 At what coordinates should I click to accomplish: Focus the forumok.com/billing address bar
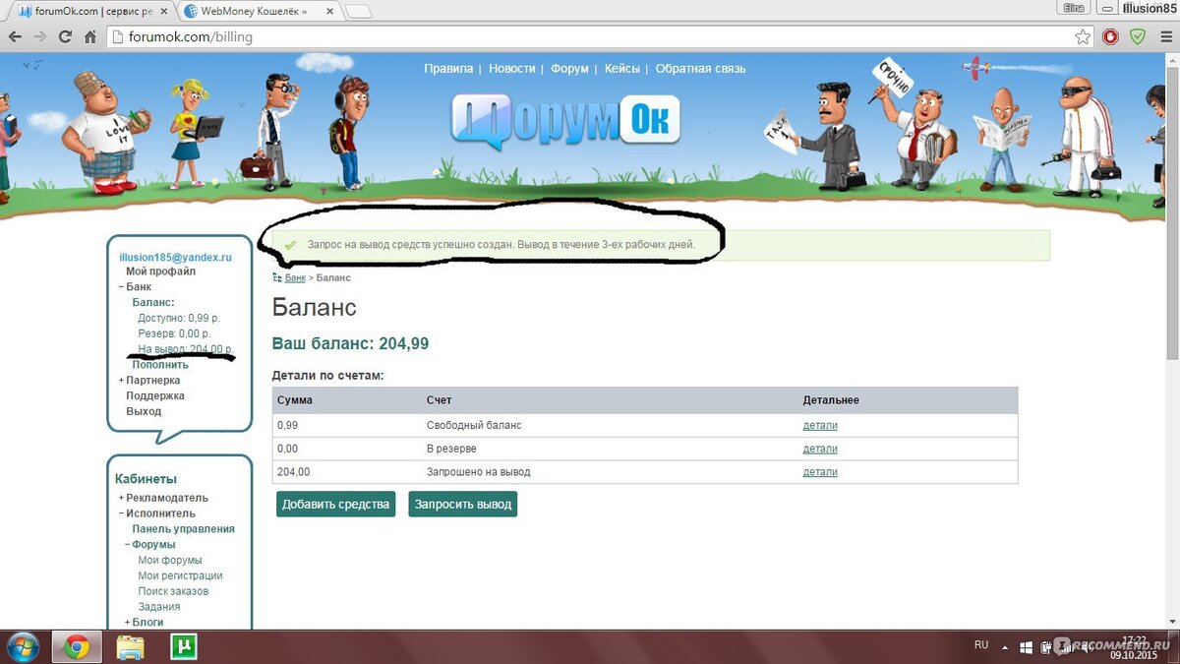[590, 37]
